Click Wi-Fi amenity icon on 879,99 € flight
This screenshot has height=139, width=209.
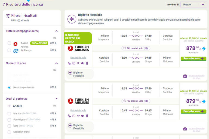click(78, 116)
